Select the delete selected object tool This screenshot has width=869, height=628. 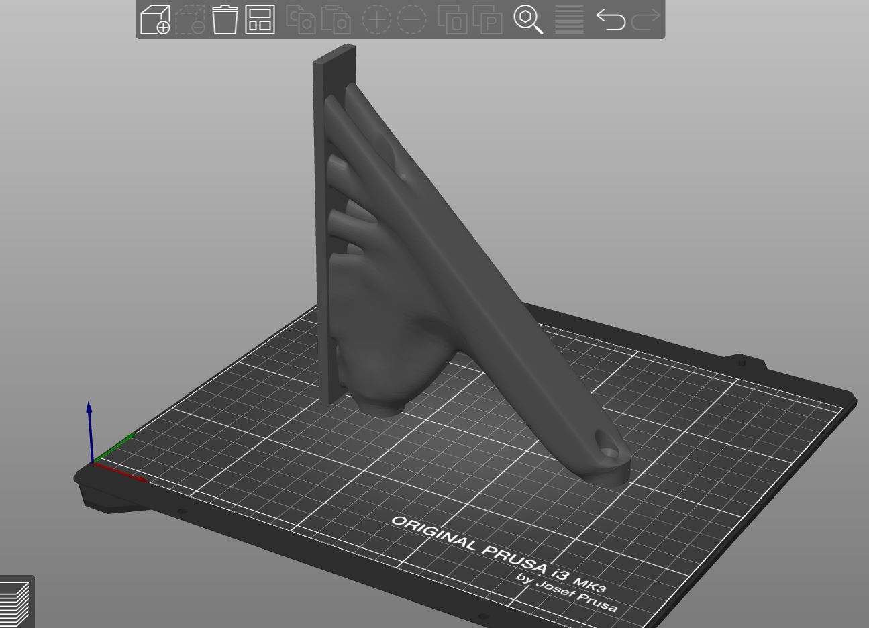(x=191, y=20)
